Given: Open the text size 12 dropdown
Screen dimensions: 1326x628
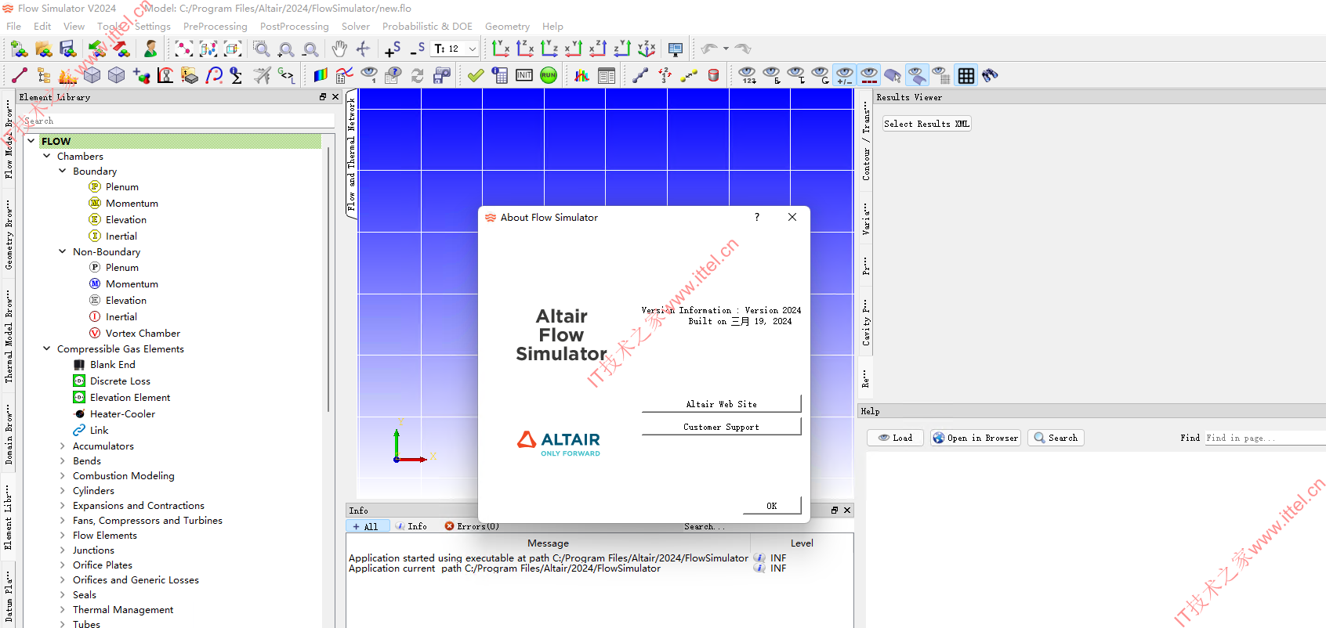Looking at the screenshot, I should click(472, 49).
